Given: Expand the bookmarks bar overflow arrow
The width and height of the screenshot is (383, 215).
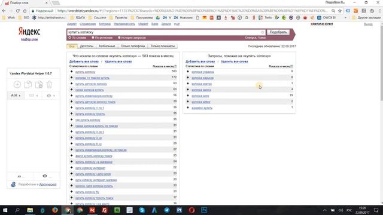Looking at the screenshot, I should pyautogui.click(x=345, y=17).
